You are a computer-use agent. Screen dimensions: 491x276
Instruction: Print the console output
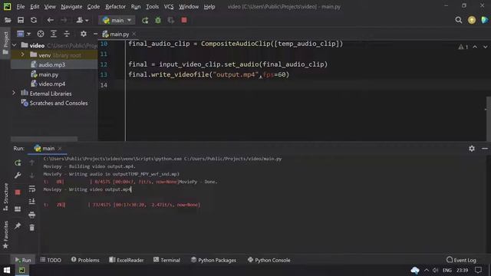click(x=32, y=215)
